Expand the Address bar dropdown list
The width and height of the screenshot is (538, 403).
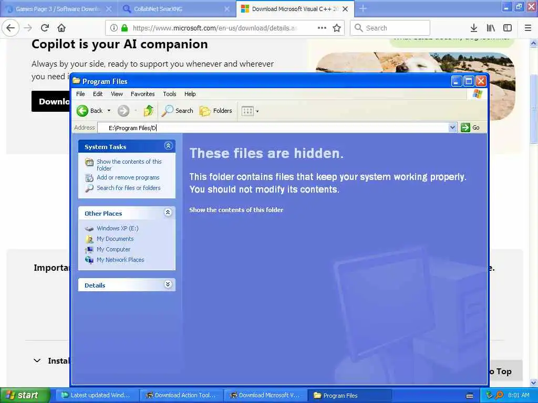point(452,128)
